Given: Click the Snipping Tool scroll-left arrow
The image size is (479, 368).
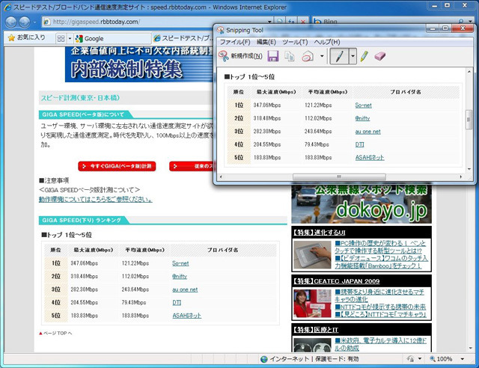Looking at the screenshot, I should 221,177.
